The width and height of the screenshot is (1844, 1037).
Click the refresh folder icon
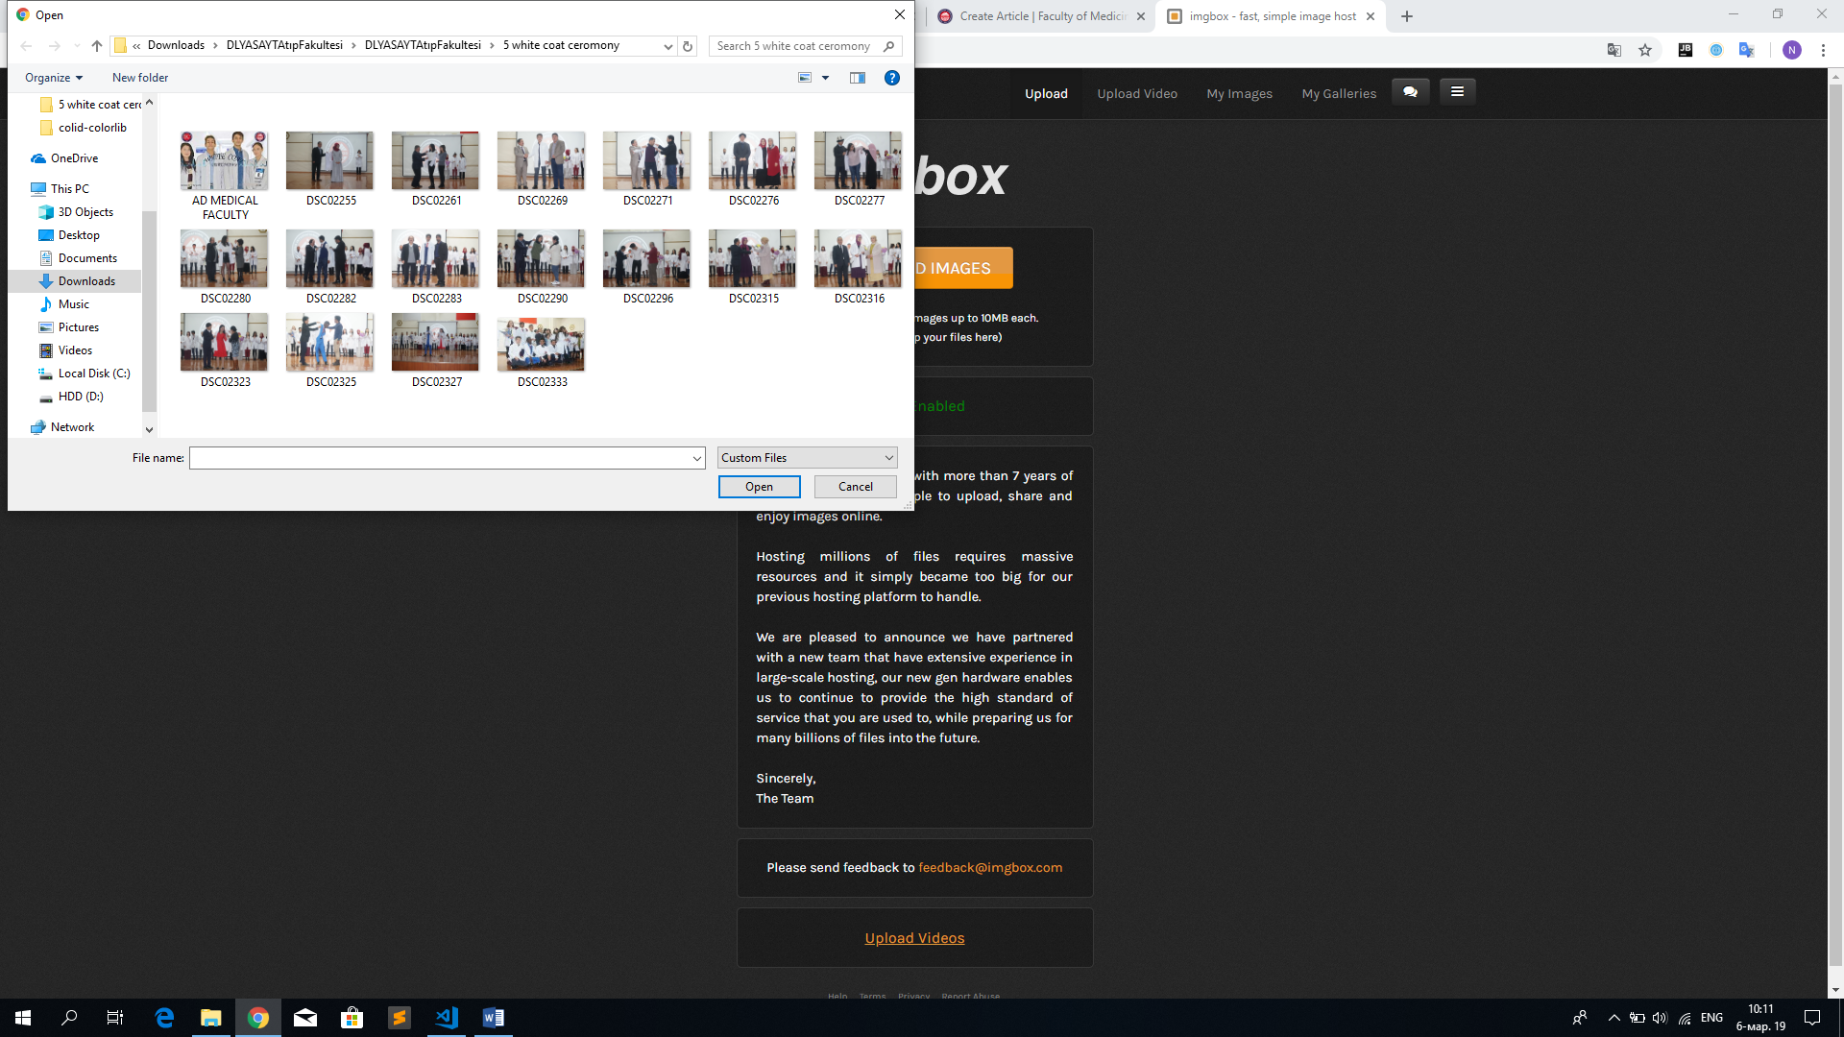pyautogui.click(x=688, y=46)
